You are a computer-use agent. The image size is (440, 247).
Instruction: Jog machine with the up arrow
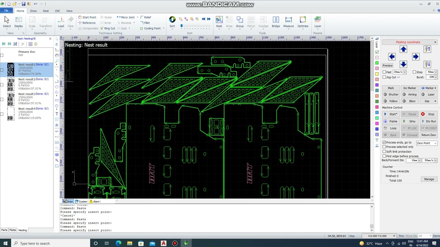403,49
